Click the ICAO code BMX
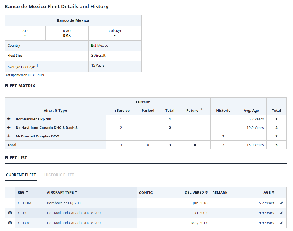293x231 pixels. click(67, 35)
